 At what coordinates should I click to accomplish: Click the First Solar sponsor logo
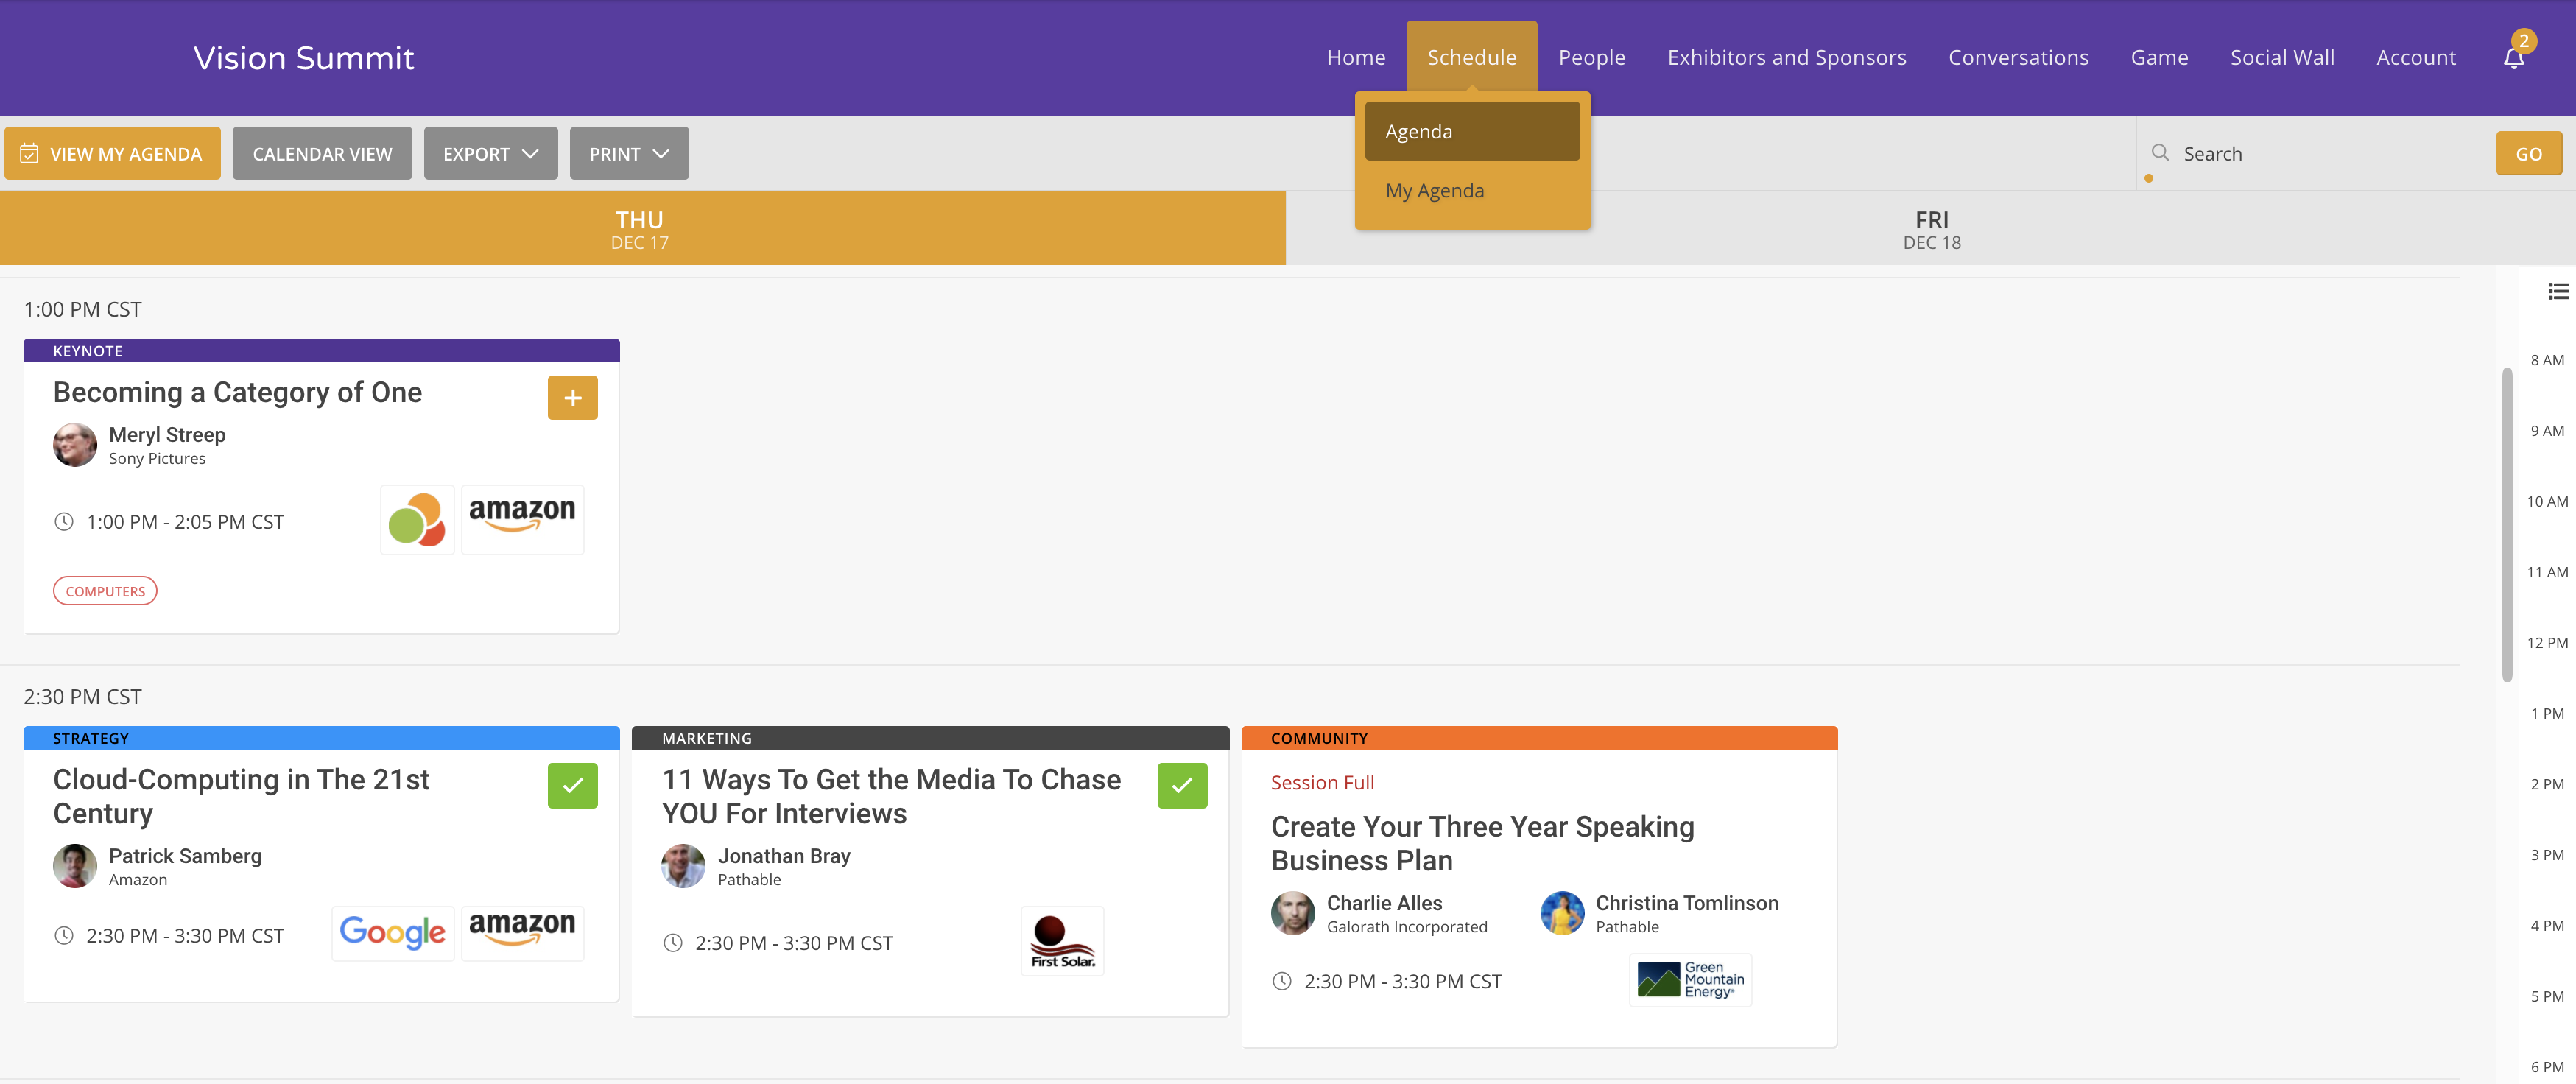pos(1062,941)
